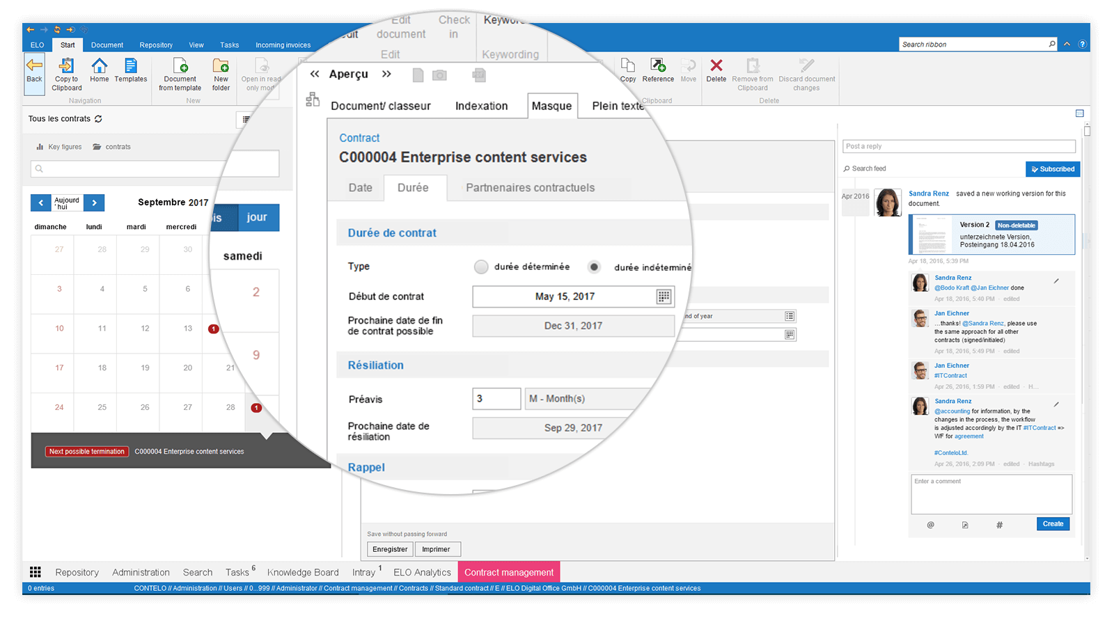Open Knowledge Board in bottom bar
Viewport: 1114px width, 618px height.
point(303,572)
